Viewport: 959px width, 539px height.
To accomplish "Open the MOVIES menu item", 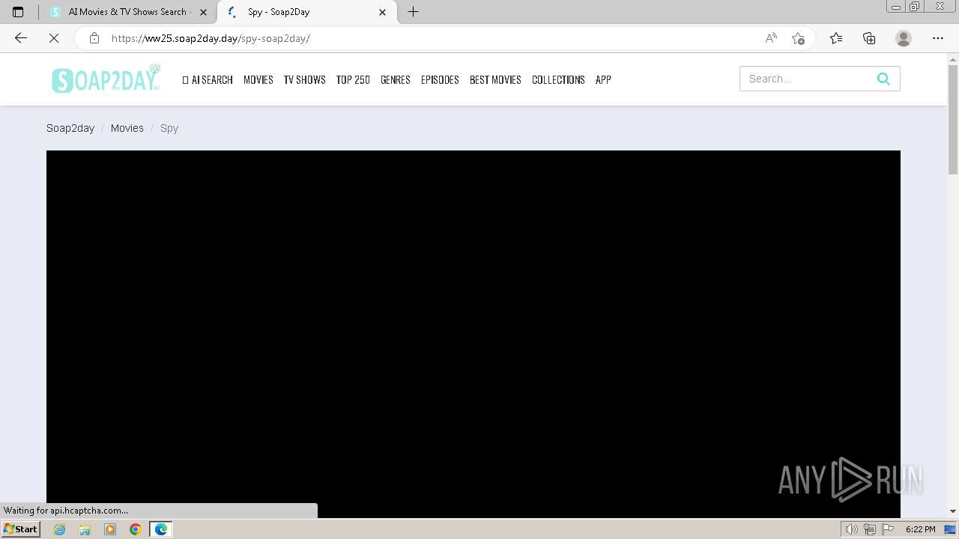I will click(x=258, y=79).
